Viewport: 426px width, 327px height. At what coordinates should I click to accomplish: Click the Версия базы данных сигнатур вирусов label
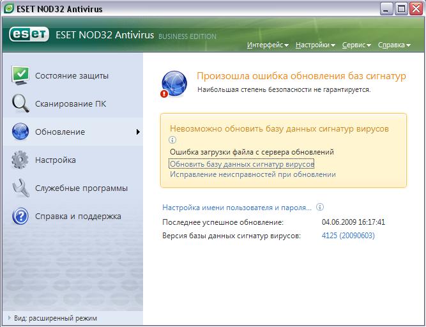[x=231, y=236]
